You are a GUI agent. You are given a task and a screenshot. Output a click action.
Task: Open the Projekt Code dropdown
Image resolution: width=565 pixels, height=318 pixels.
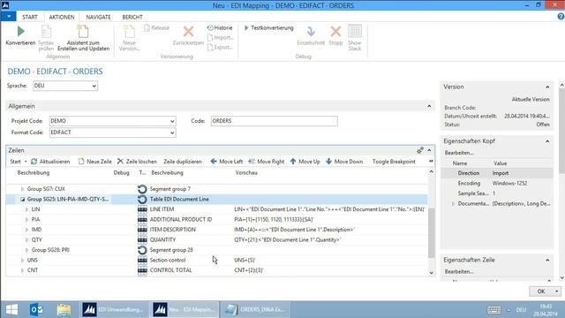click(172, 121)
